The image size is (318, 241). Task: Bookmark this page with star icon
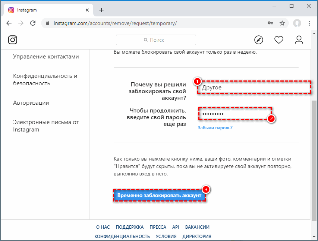[x=282, y=23]
